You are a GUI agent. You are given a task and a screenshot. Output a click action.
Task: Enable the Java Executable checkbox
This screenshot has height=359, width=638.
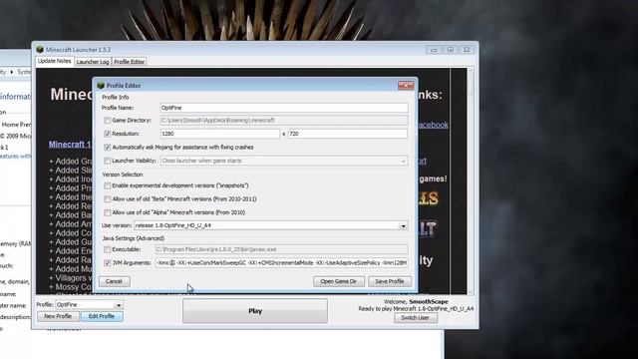[107, 249]
